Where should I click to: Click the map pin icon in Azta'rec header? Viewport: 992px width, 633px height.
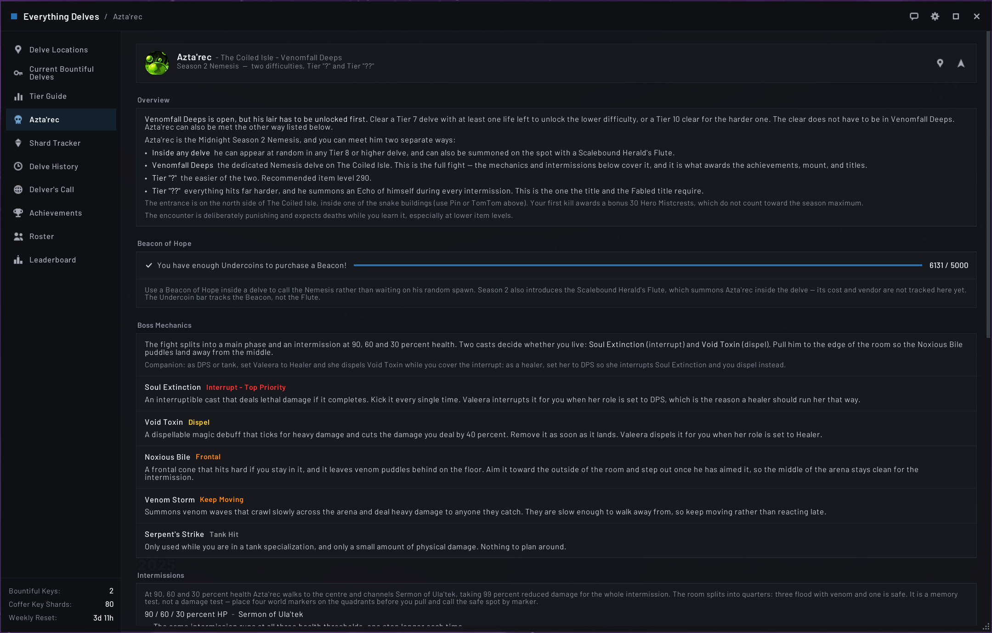(940, 63)
